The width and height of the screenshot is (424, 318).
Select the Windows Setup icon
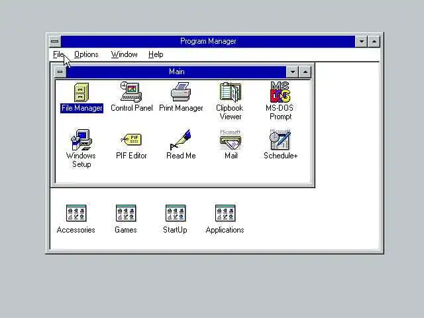[x=81, y=140]
